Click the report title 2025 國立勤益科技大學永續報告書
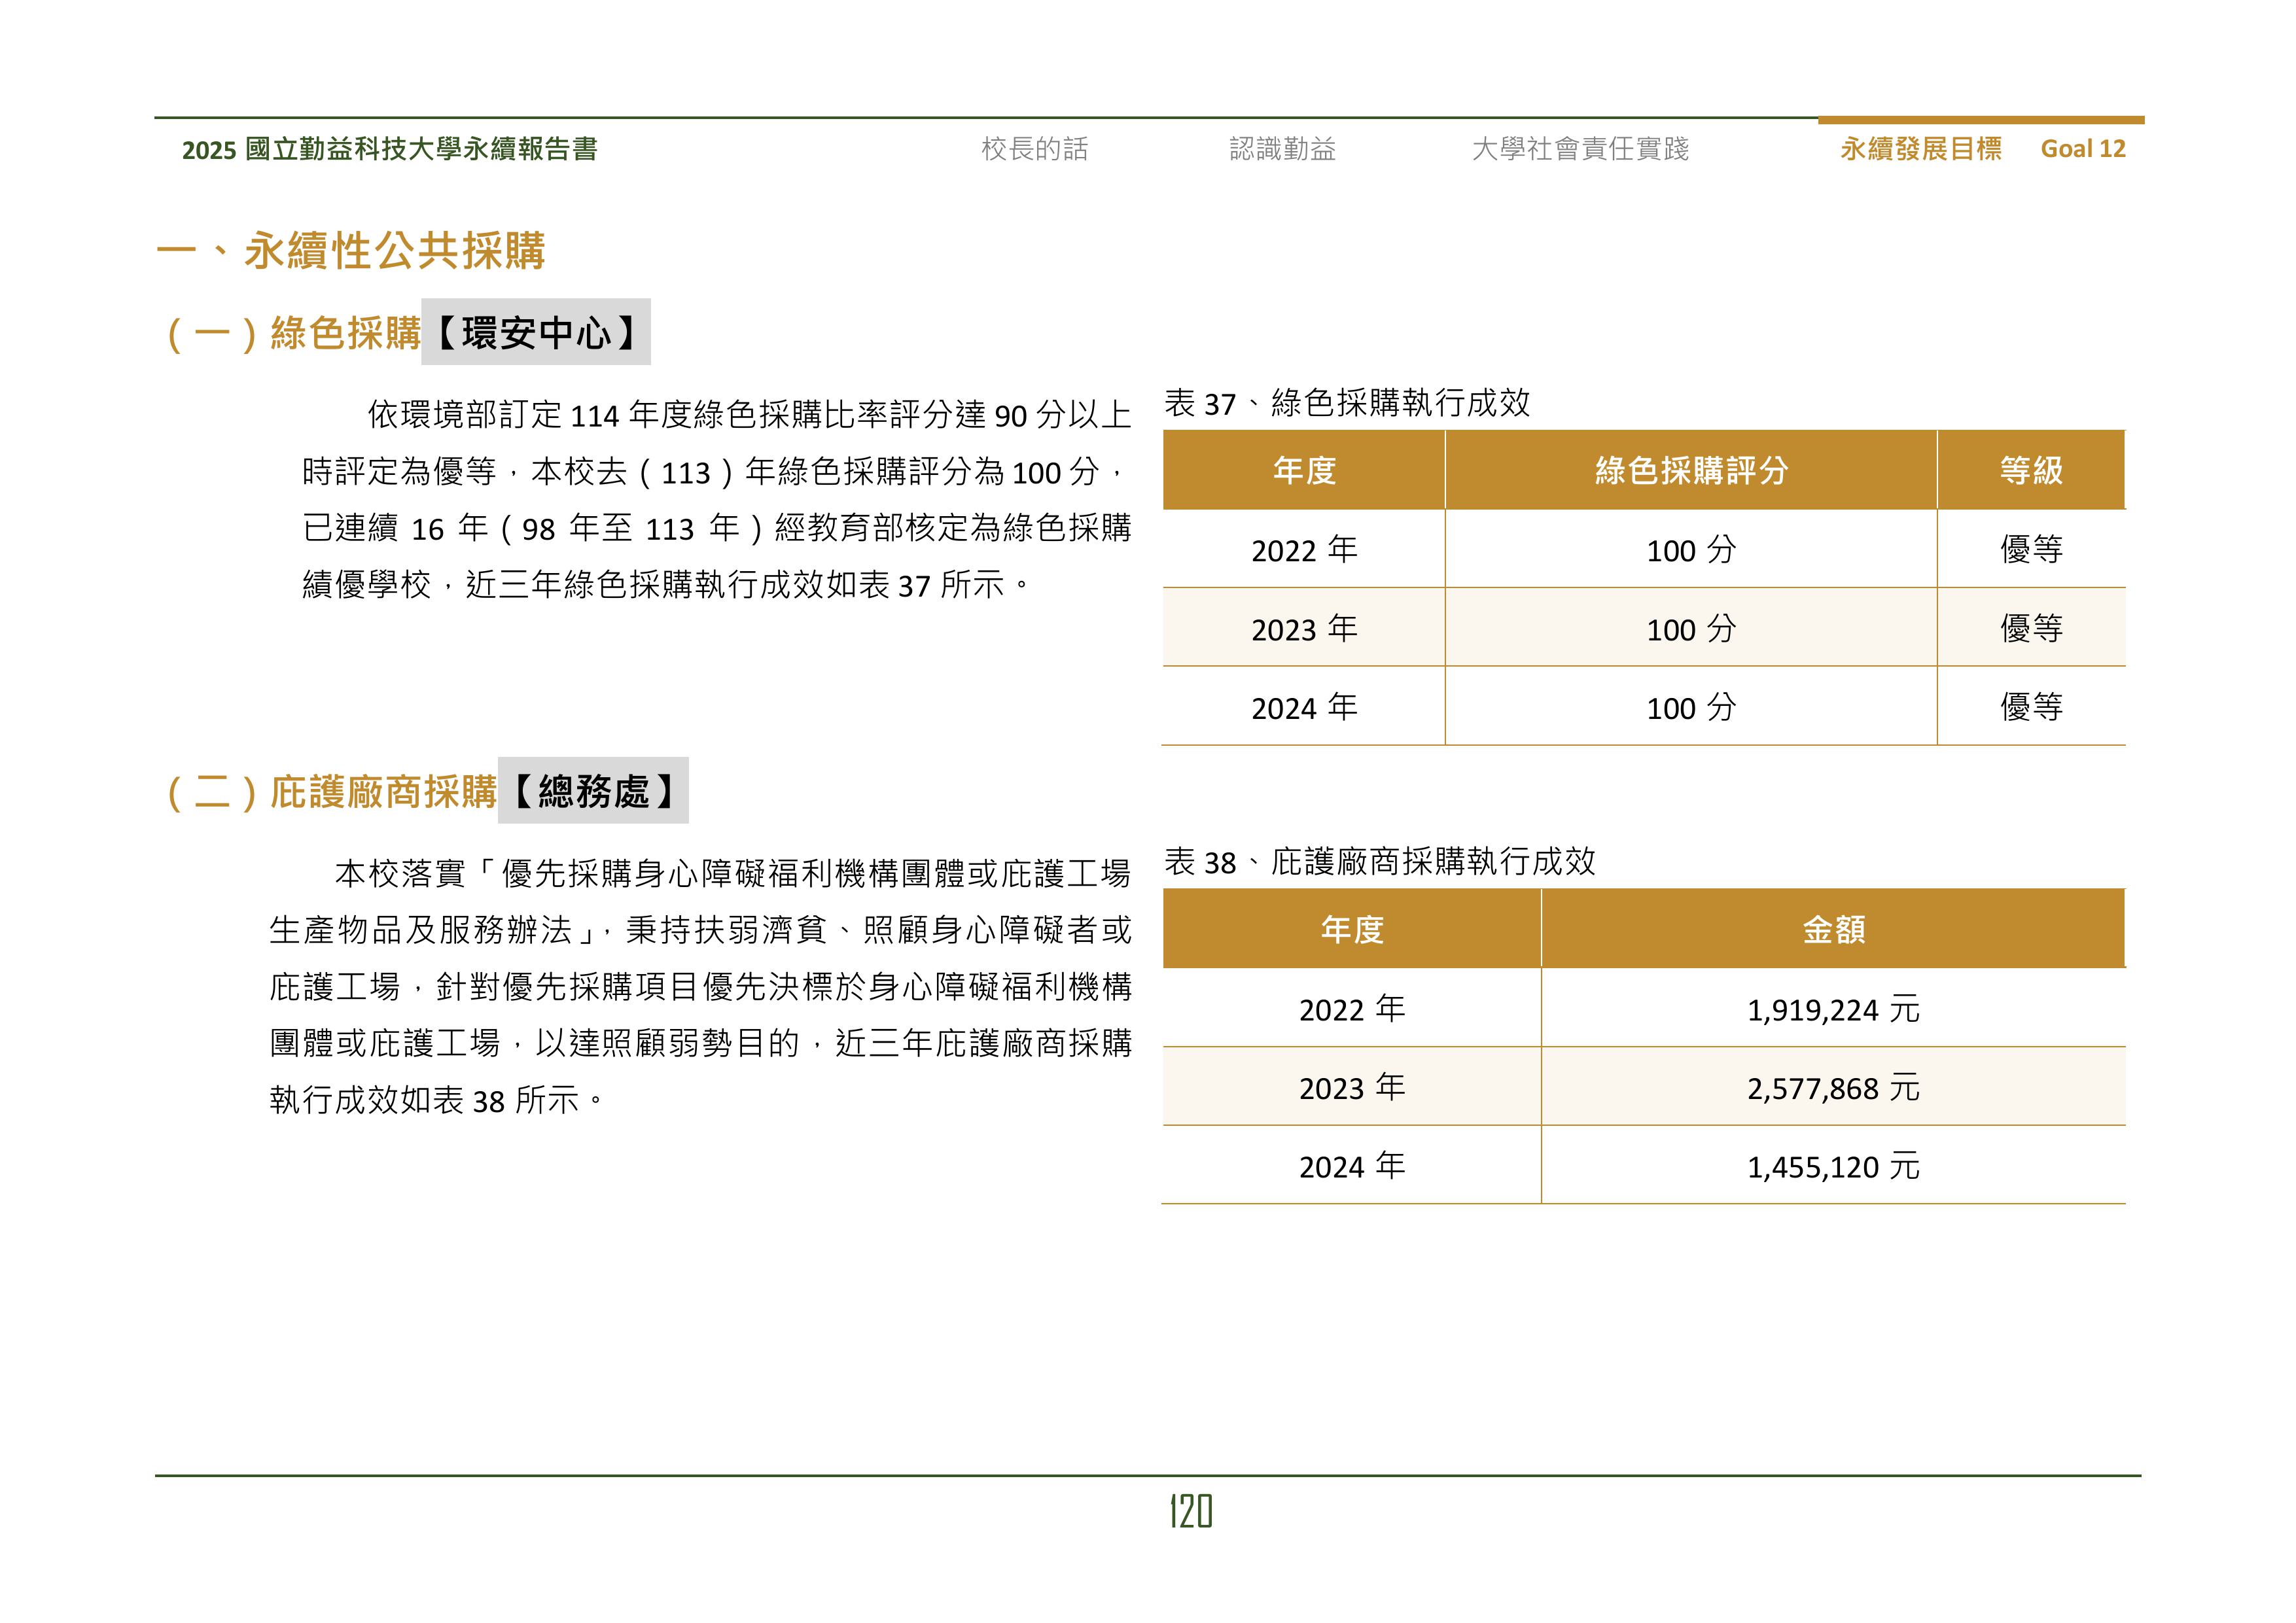Image resolution: width=2296 pixels, height=1623 pixels. 389,149
